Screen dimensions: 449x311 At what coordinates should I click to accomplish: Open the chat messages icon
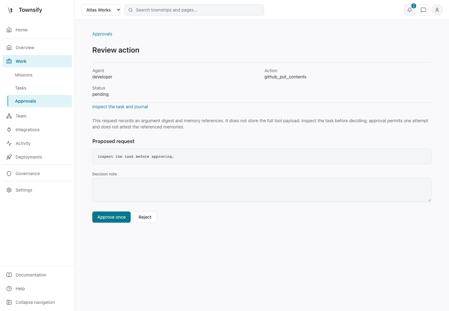click(423, 10)
